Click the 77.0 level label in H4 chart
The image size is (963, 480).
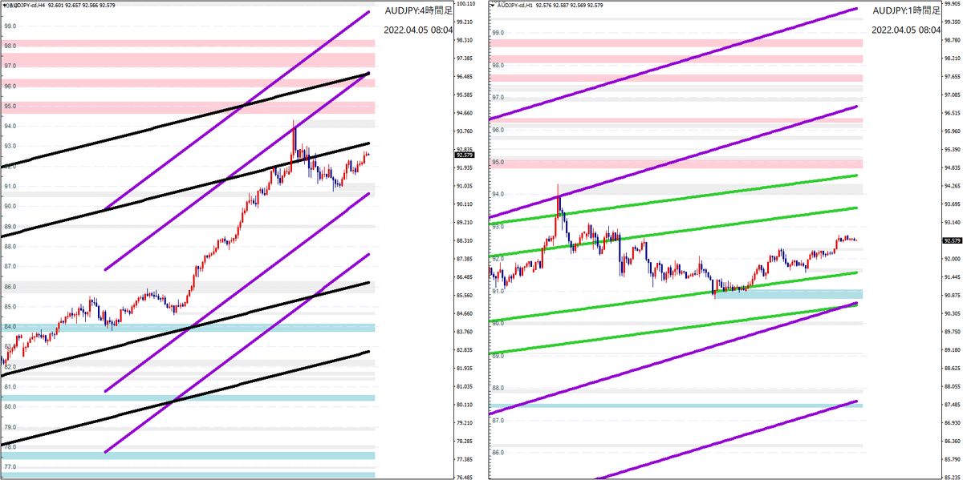point(10,466)
